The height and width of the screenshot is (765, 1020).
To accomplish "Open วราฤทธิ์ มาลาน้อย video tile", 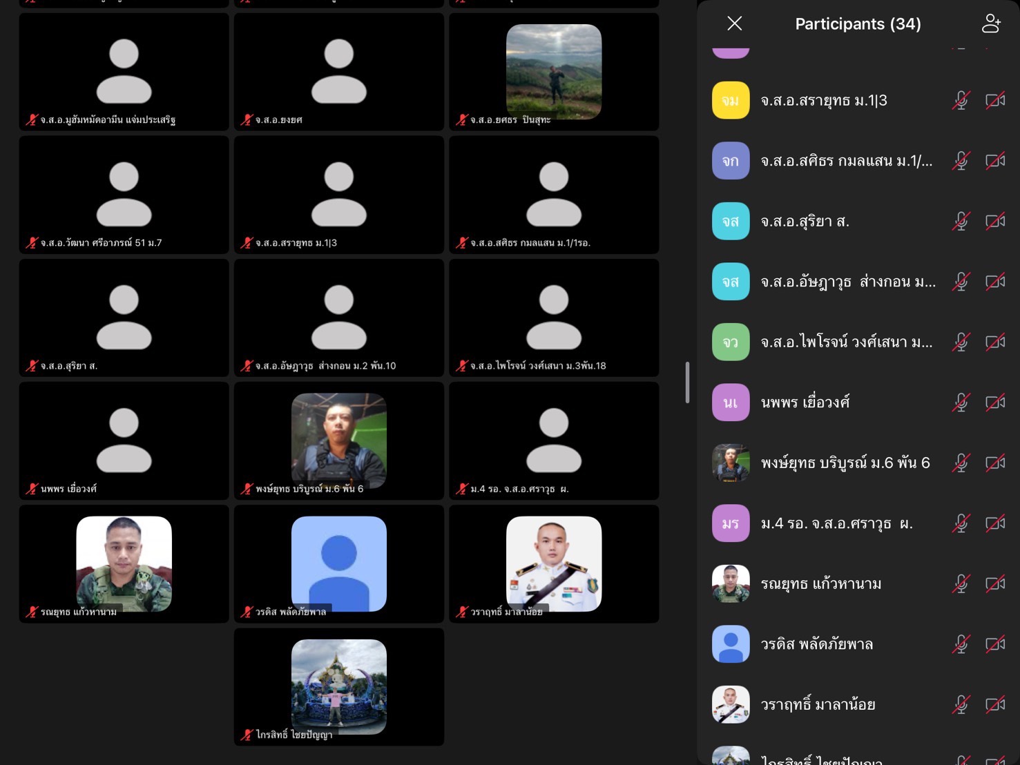I will click(554, 563).
